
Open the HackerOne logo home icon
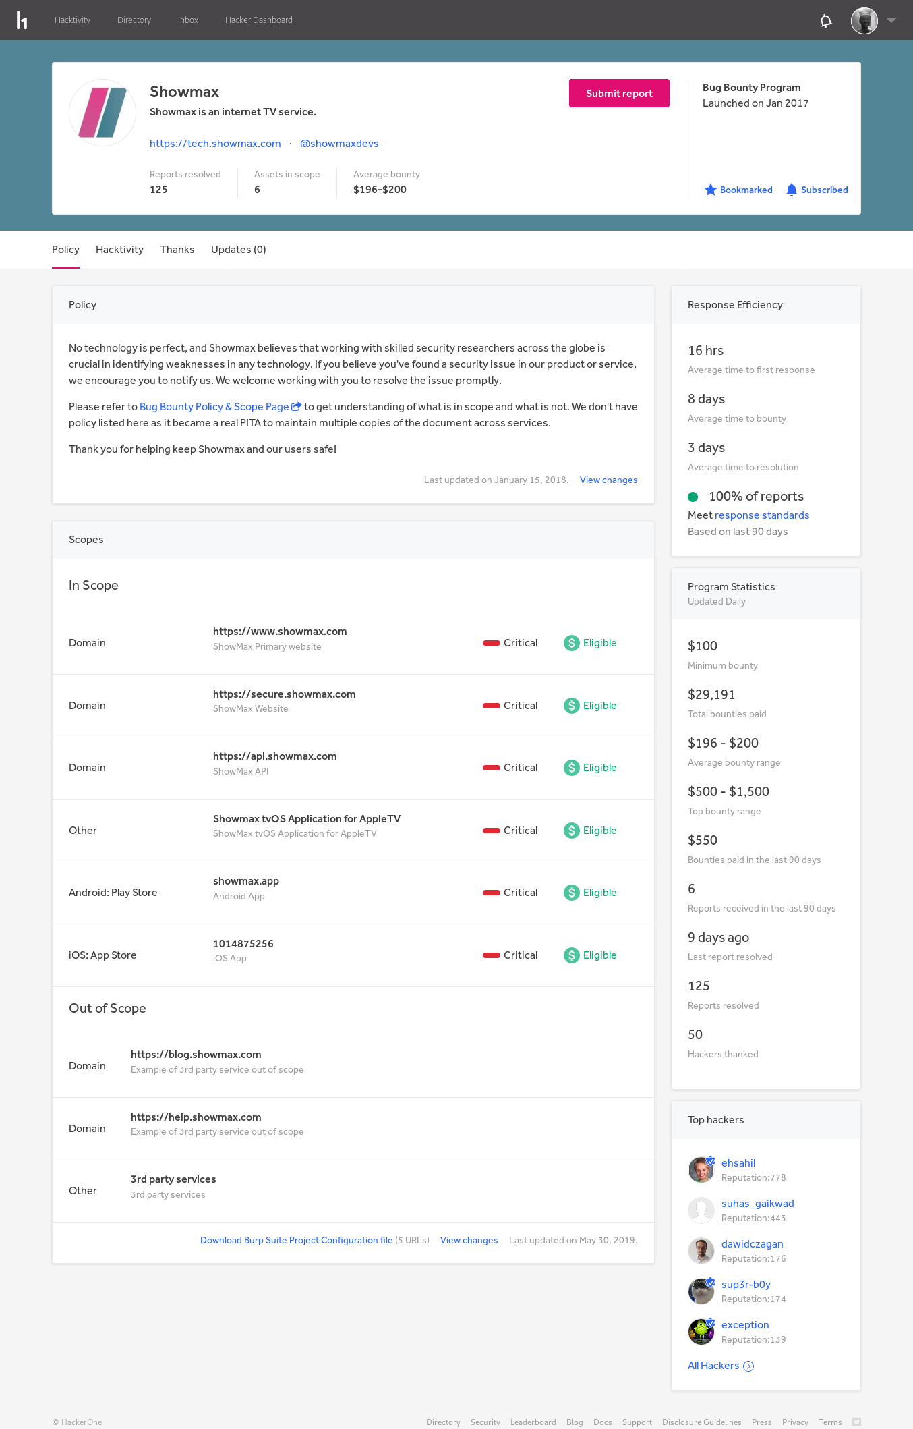pyautogui.click(x=22, y=20)
